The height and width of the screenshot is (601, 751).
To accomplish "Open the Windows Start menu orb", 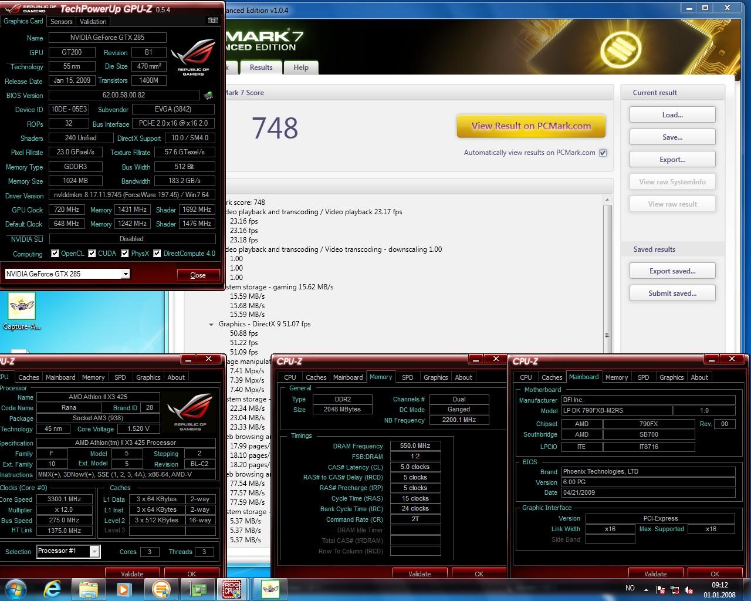I will click(16, 589).
